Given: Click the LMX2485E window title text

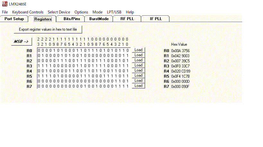Looking at the screenshot, I should (x=18, y=4).
